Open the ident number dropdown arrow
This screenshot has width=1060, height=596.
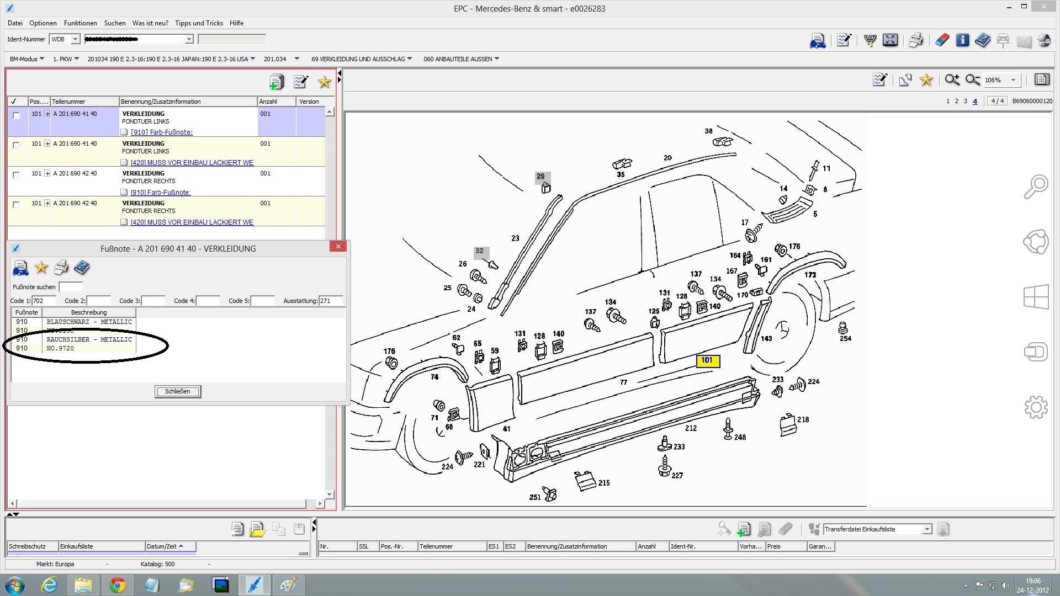tap(189, 39)
